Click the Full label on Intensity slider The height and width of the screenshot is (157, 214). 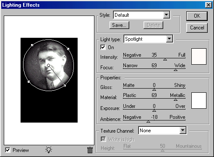point(182,55)
